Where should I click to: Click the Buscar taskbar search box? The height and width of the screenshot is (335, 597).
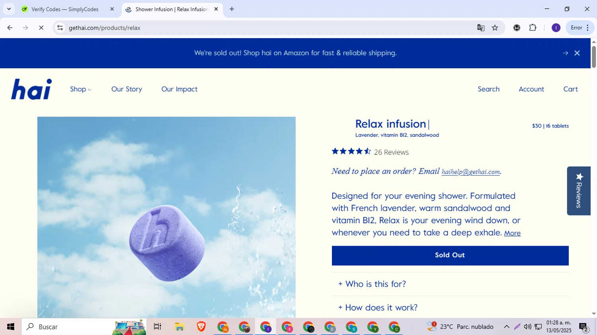(x=84, y=327)
